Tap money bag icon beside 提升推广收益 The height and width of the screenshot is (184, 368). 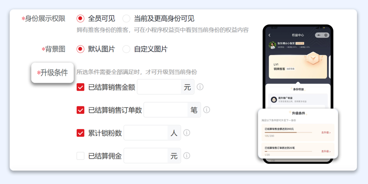pyautogui.click(x=274, y=99)
